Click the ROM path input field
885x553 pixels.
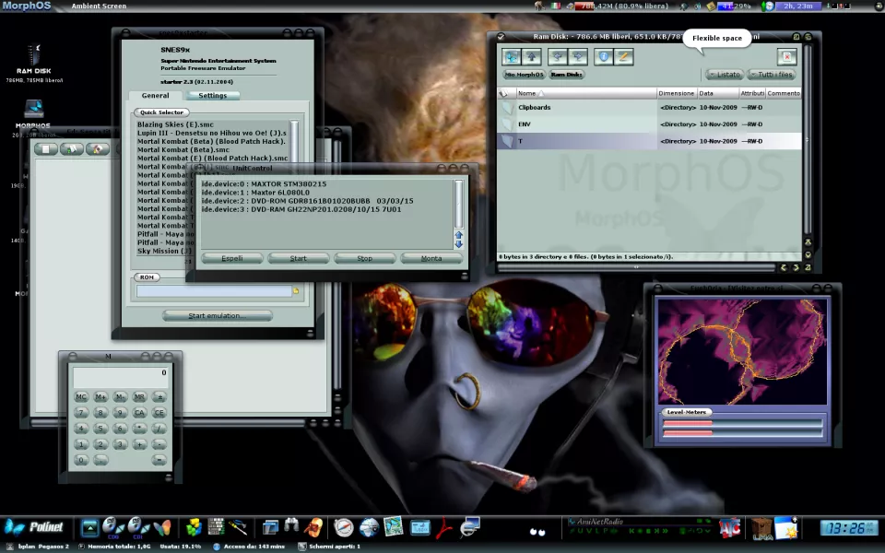point(214,291)
